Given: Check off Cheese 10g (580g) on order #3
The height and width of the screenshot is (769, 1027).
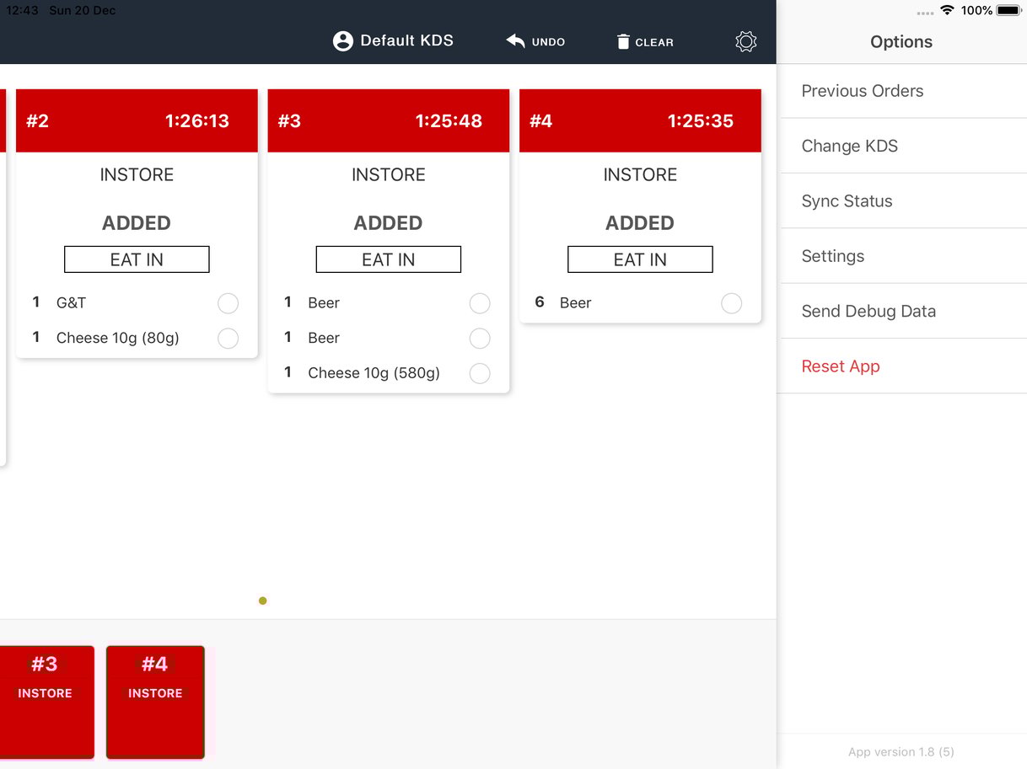Looking at the screenshot, I should [480, 373].
